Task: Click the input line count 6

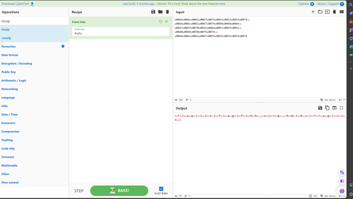Action: tap(189, 100)
